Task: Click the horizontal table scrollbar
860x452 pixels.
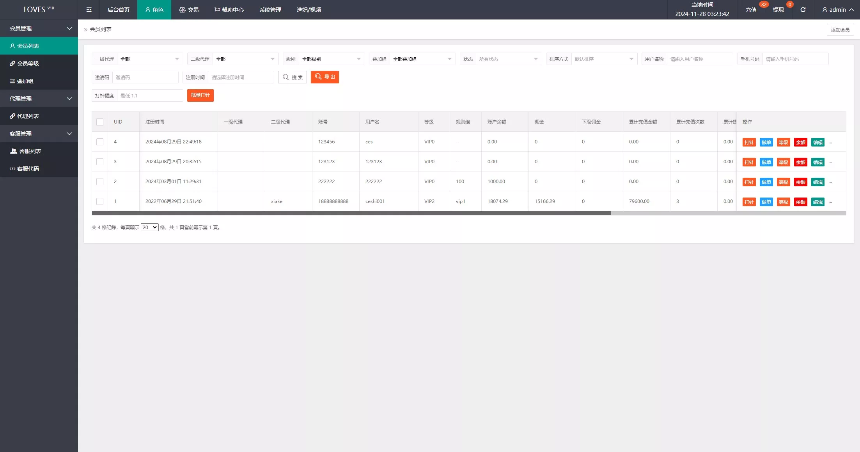Action: pyautogui.click(x=351, y=213)
